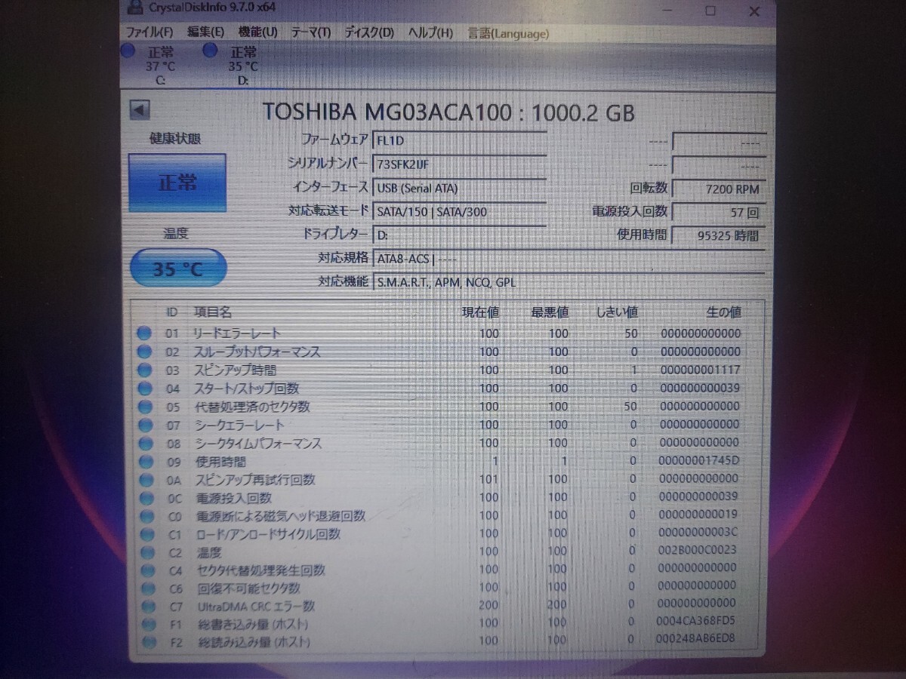
Task: Click the status circle for ID F2
Action: (149, 642)
